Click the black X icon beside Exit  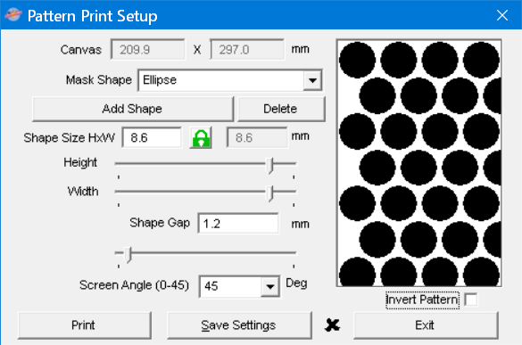click(x=332, y=325)
